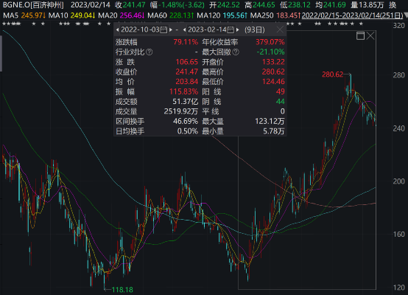Step start date 2022-10-03 forward

171,30
